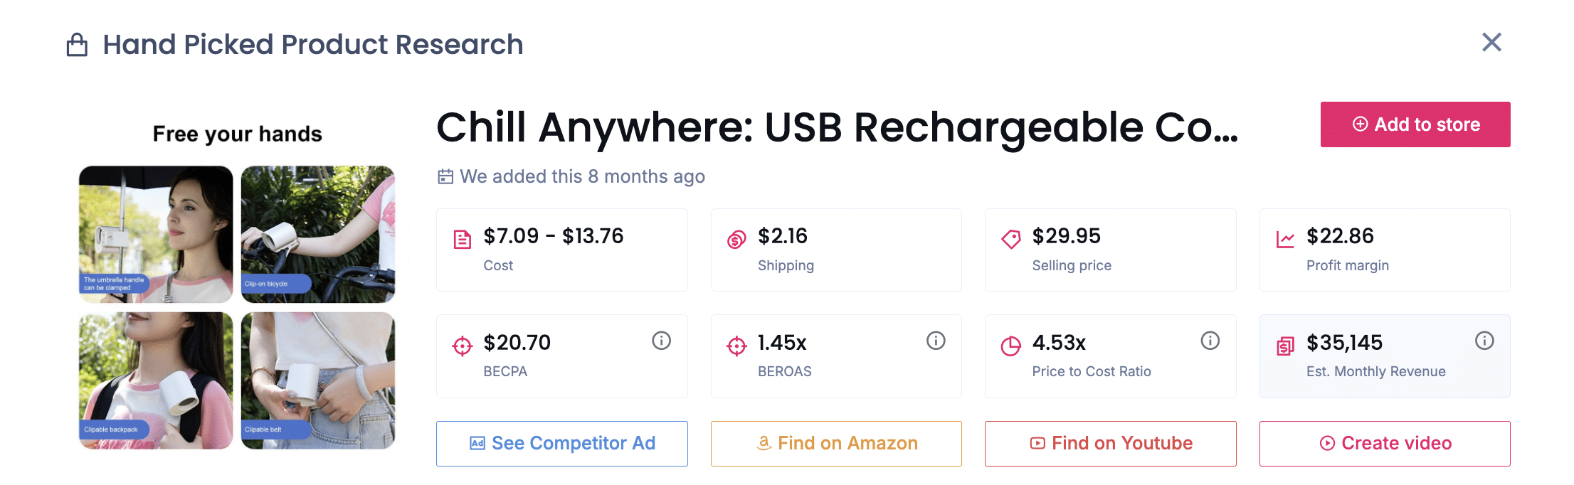Click Find on Youtube button

(x=1110, y=444)
